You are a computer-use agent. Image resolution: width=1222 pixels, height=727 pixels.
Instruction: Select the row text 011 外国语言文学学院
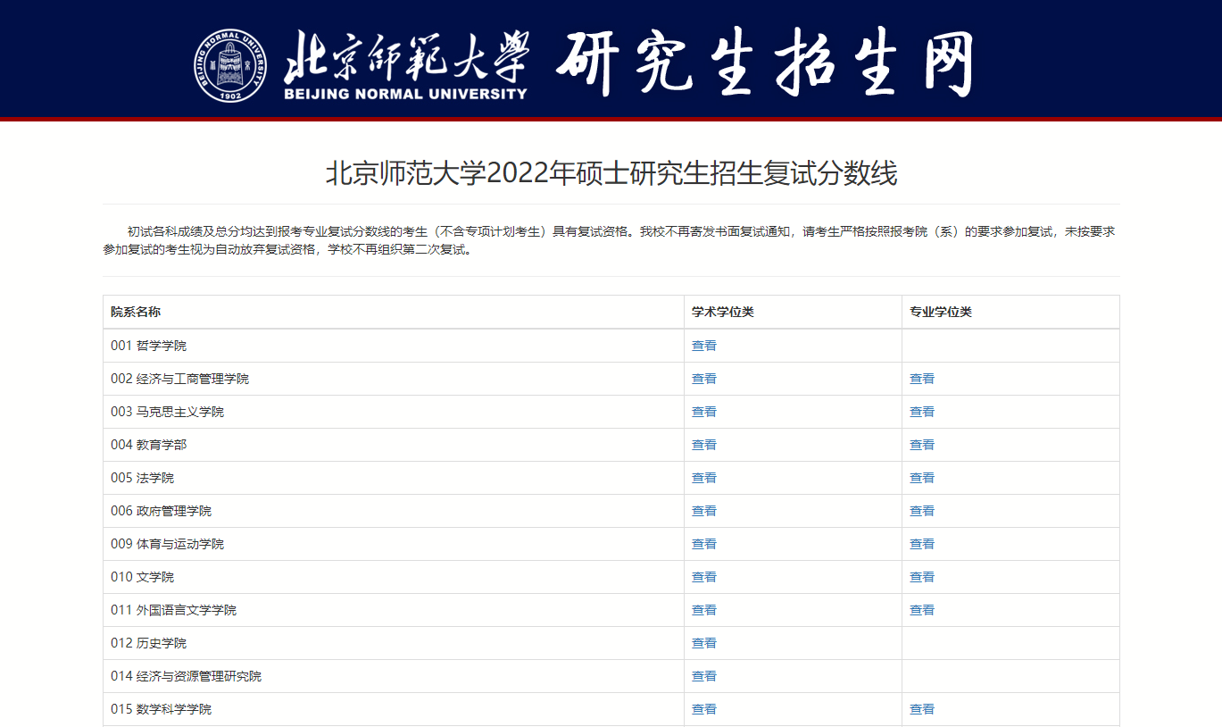pyautogui.click(x=174, y=610)
